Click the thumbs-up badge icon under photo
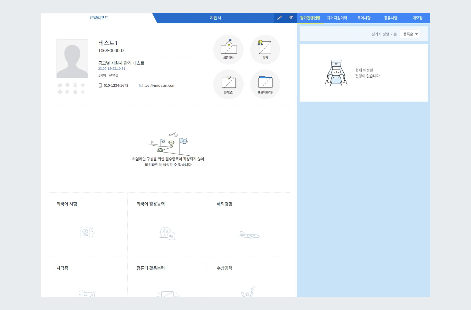 point(60,85)
